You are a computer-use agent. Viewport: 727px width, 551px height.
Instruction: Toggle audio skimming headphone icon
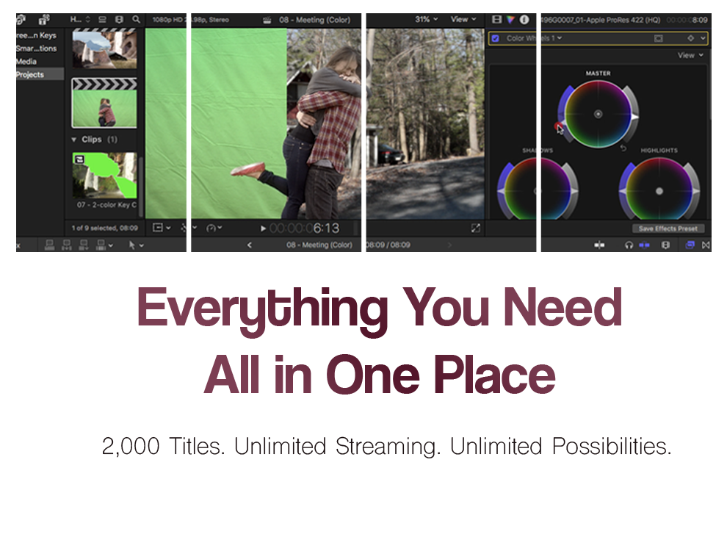[629, 245]
